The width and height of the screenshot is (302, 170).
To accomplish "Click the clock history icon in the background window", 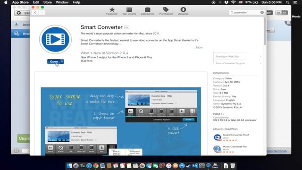I will [x=17, y=151].
